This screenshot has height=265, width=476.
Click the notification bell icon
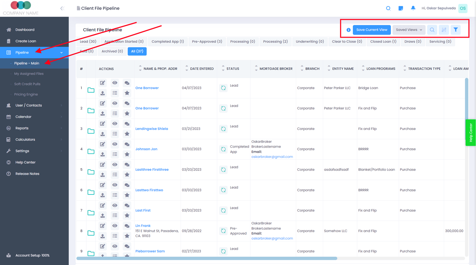[413, 8]
